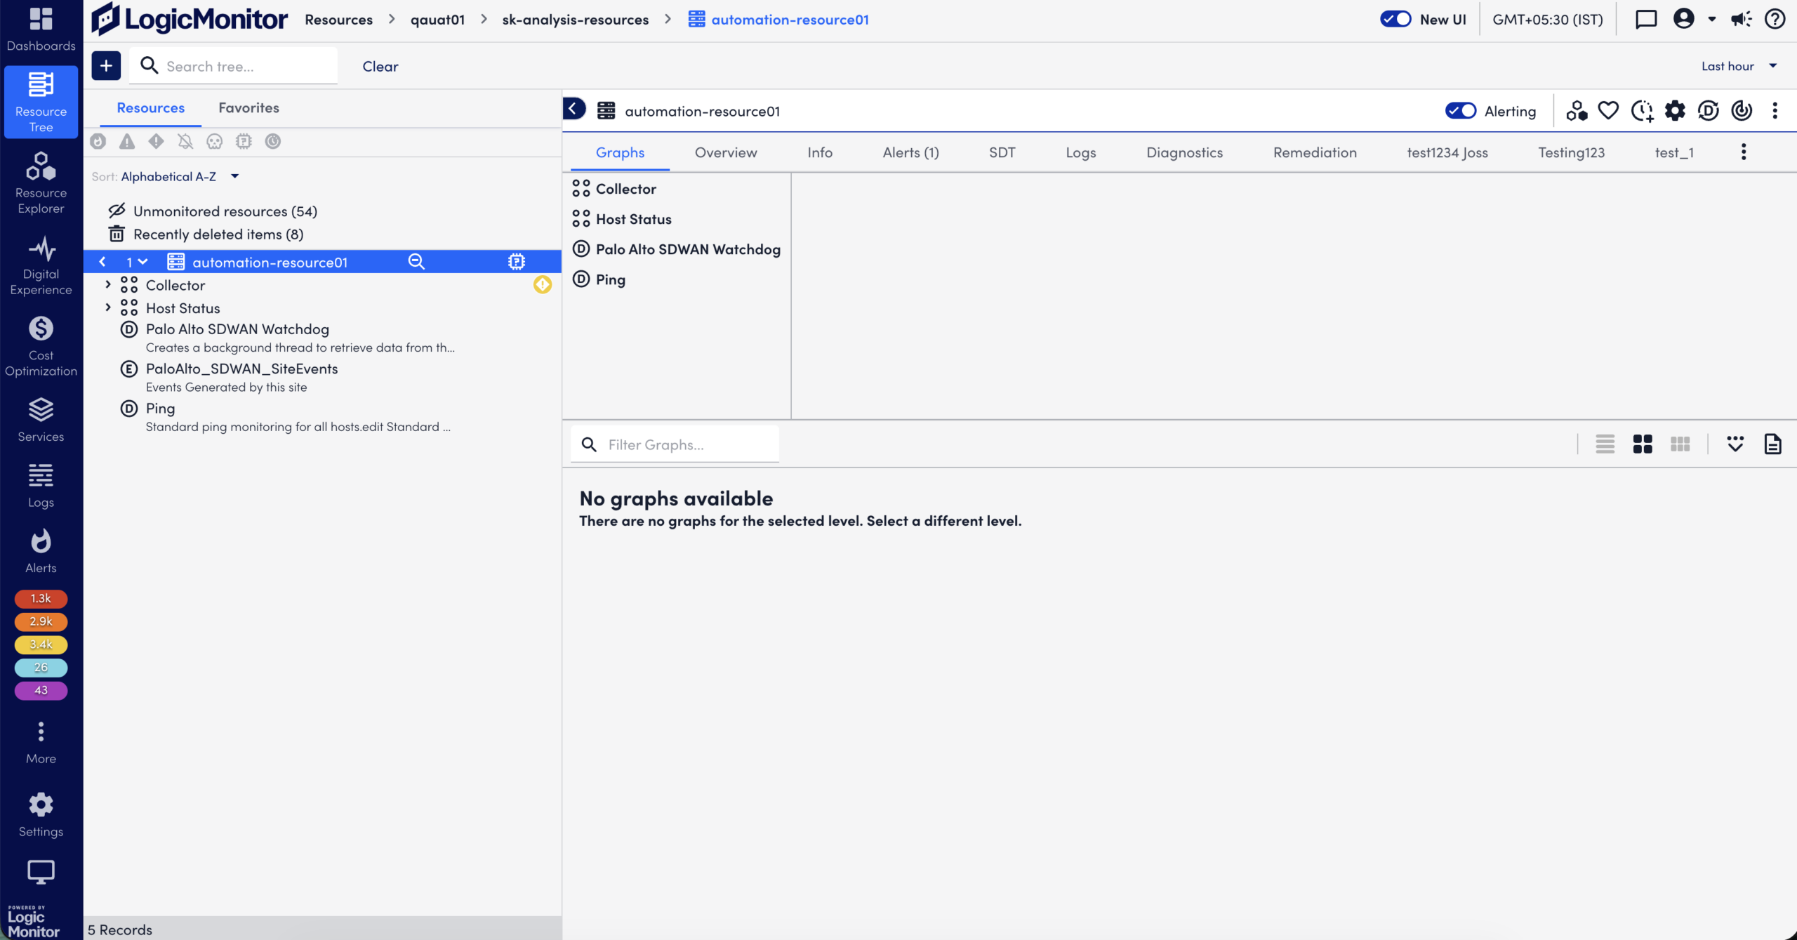The width and height of the screenshot is (1797, 940).
Task: Click the schedule SDT clock-plus icon
Action: [1642, 111]
